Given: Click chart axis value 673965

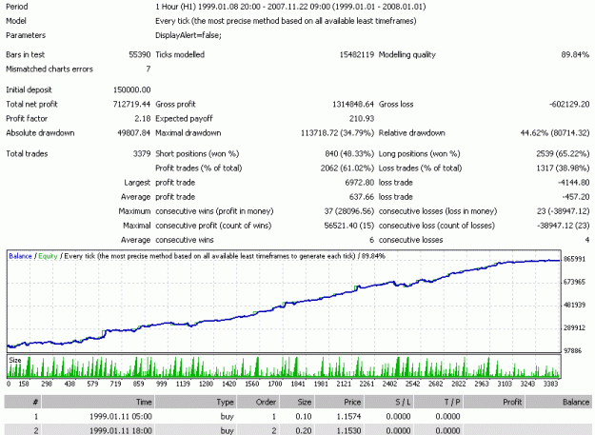Looking at the screenshot, I should click(x=574, y=282).
